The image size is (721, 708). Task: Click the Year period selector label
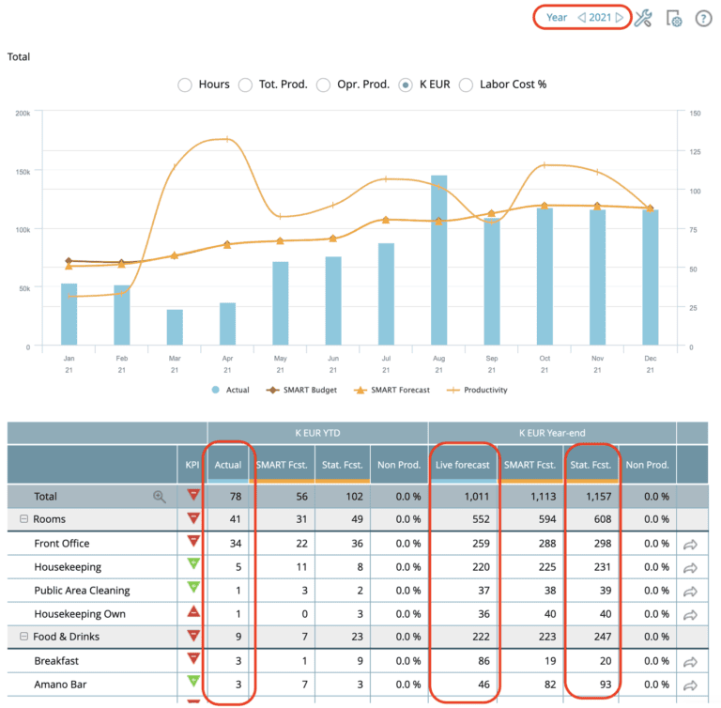[x=557, y=18]
